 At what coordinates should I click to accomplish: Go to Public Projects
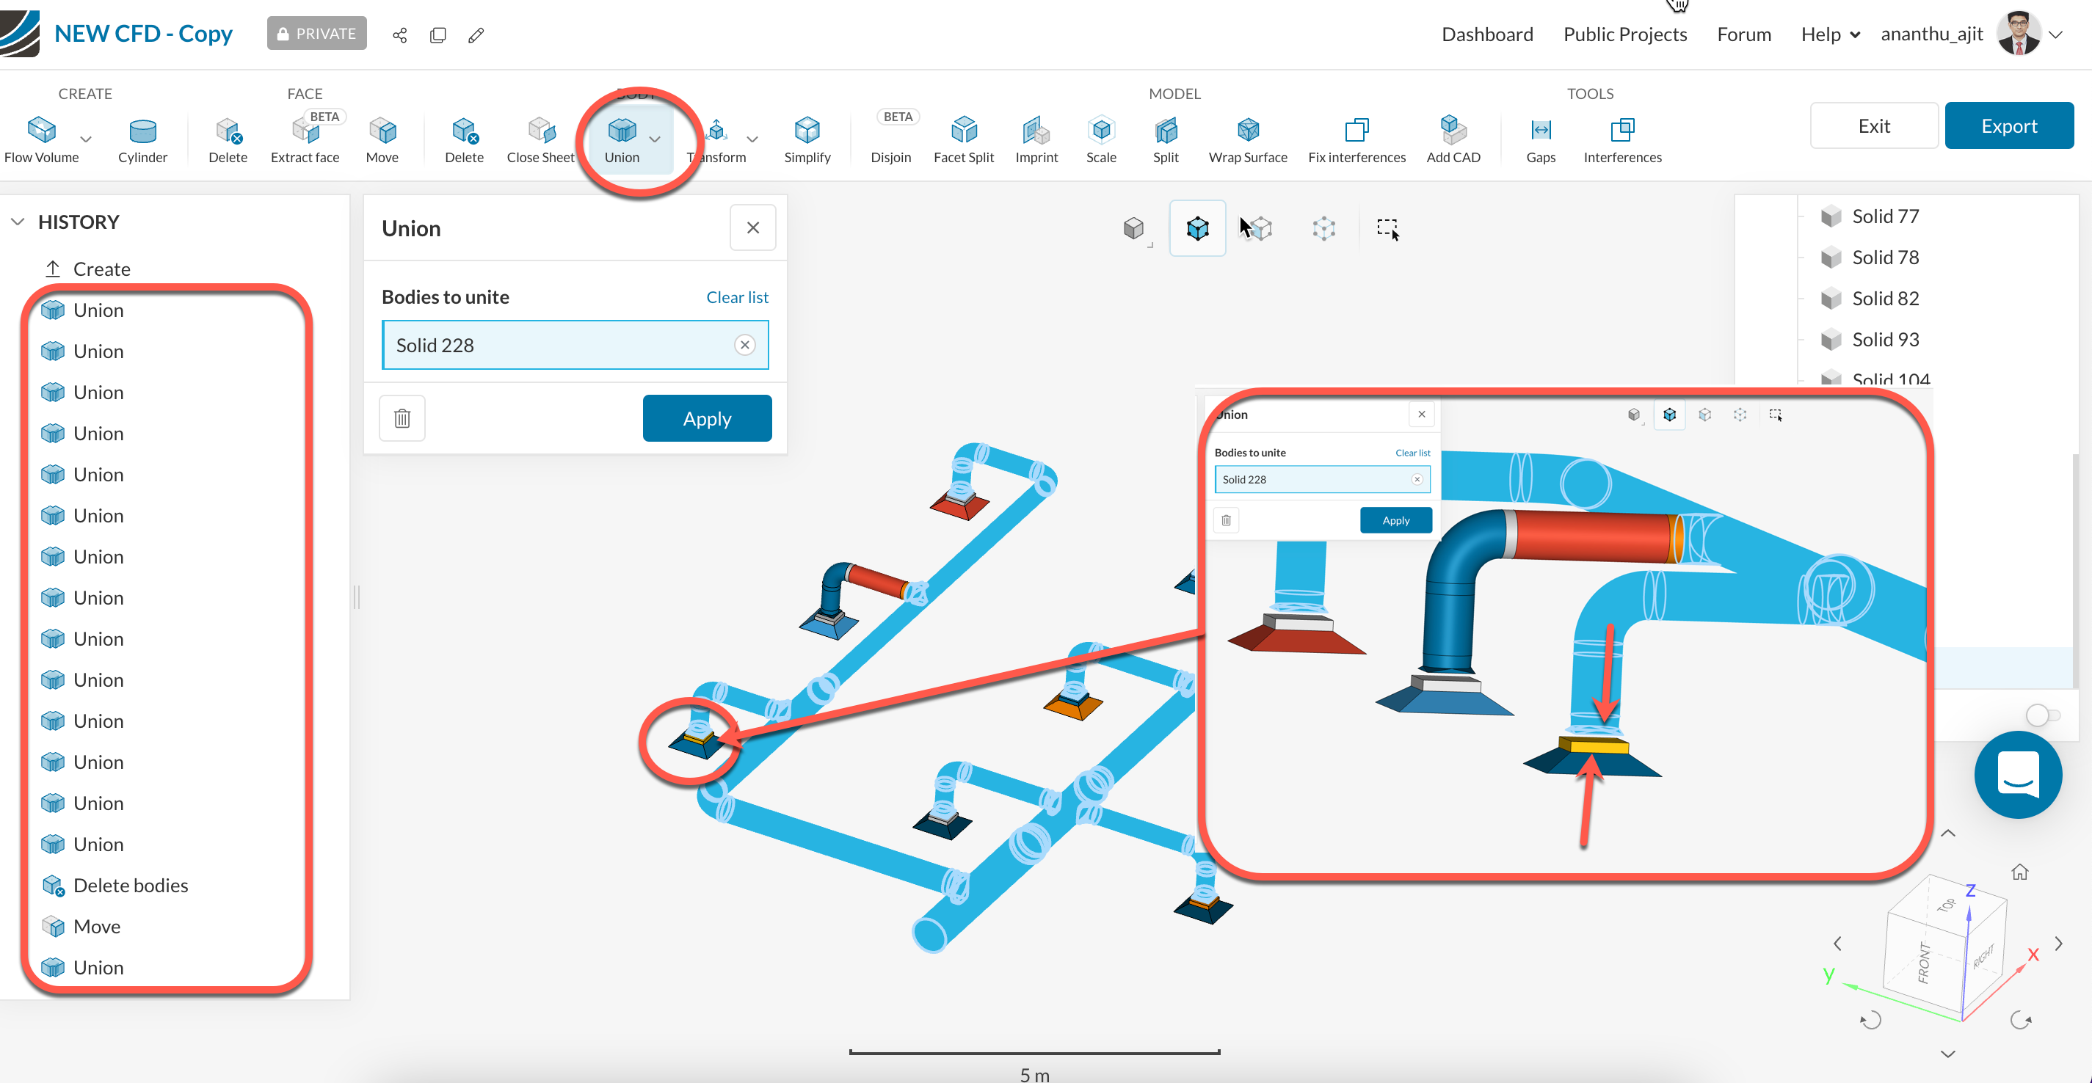tap(1624, 33)
